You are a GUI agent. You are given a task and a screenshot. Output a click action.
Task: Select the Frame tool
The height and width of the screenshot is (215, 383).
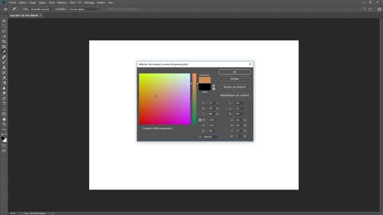[4, 47]
